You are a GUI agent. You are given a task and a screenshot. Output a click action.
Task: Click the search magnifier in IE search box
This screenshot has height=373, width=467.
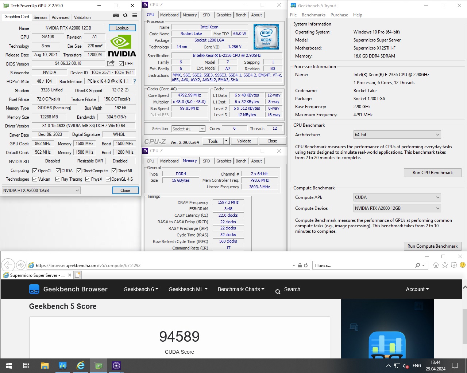click(x=418, y=265)
